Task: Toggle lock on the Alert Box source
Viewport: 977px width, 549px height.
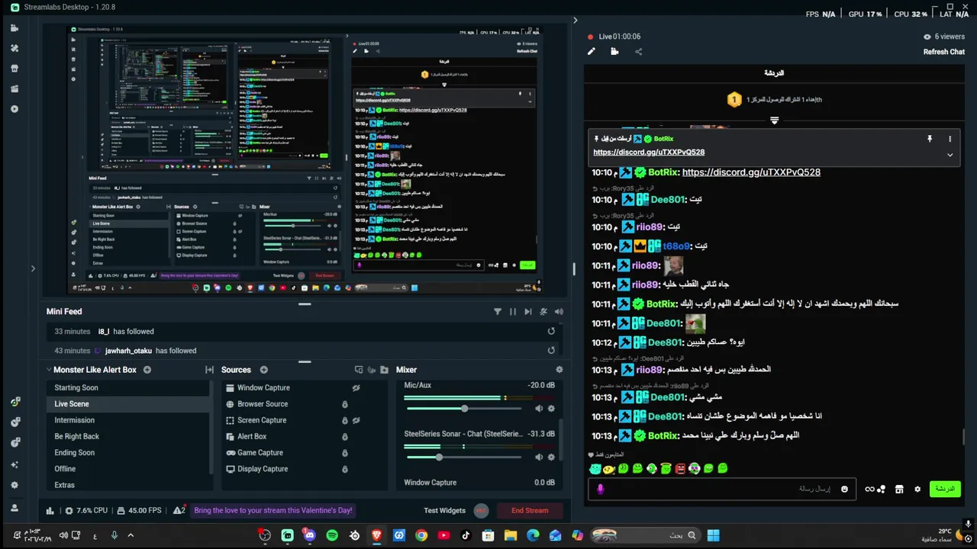Action: click(x=344, y=436)
